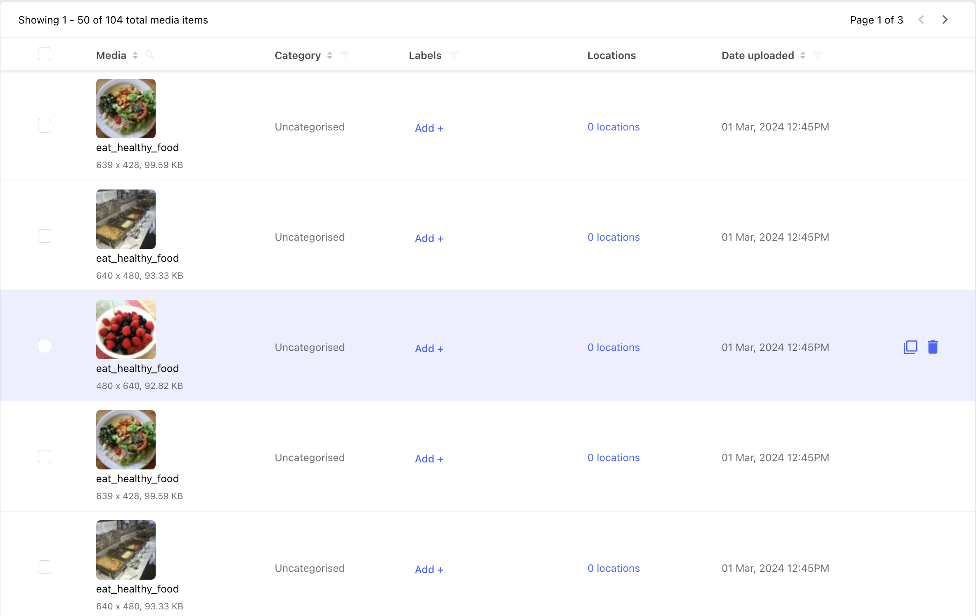The height and width of the screenshot is (616, 976).
Task: Add a label to the last buffet row
Action: click(429, 569)
